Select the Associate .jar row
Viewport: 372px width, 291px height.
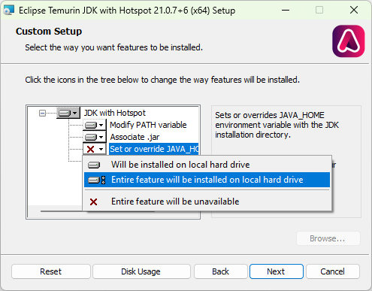135,137
